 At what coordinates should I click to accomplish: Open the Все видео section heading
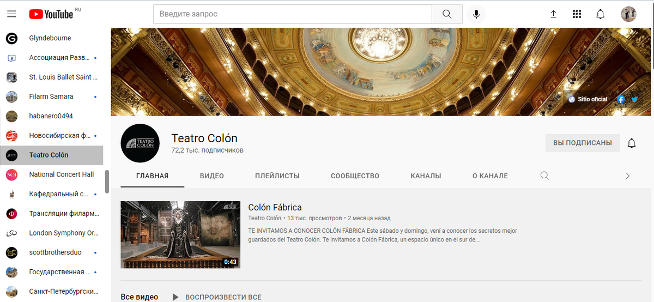[140, 297]
